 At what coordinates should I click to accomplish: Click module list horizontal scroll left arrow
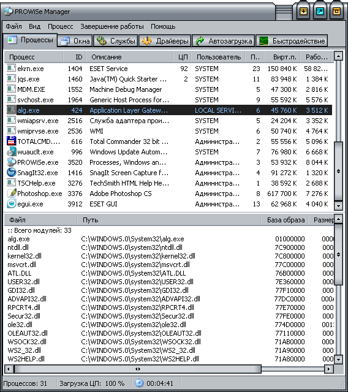[9, 369]
